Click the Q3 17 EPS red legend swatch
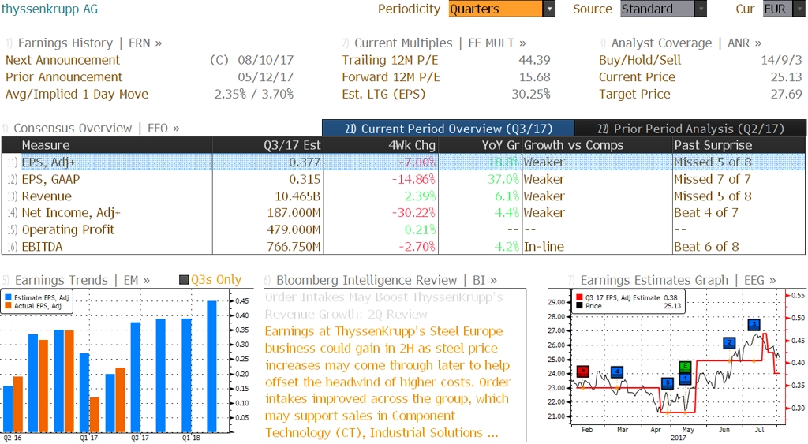808x444 pixels. (x=580, y=297)
